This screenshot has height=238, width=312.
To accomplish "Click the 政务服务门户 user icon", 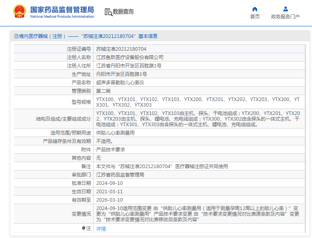I will [x=286, y=9].
